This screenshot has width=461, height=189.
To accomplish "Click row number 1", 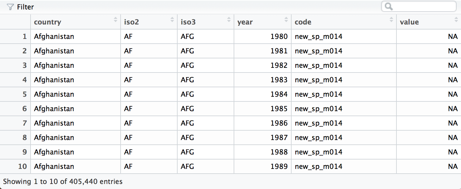I will point(25,36).
